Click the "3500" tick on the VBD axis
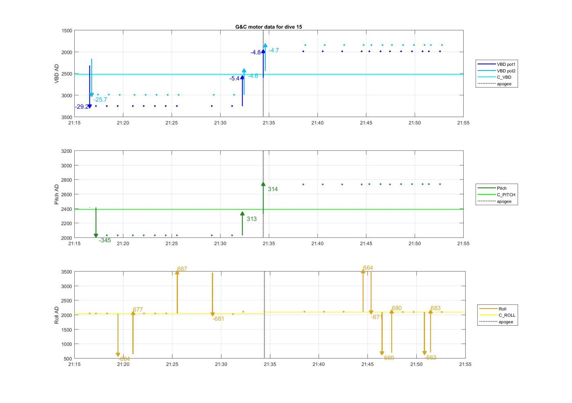The image size is (572, 403). coord(67,117)
